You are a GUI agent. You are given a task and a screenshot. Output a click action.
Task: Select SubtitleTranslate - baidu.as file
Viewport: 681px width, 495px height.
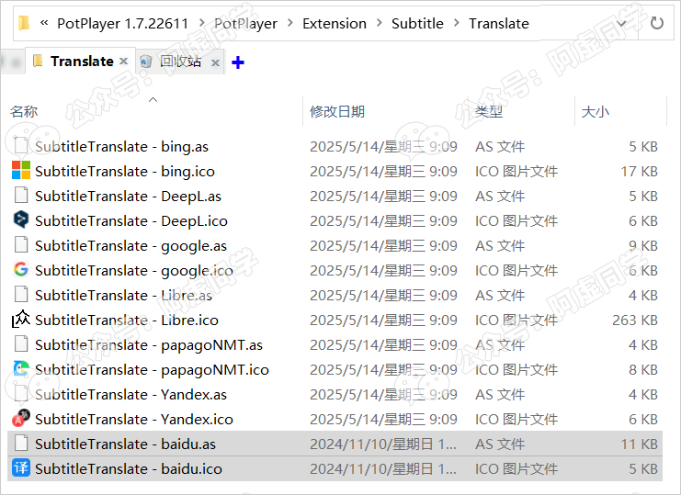(x=125, y=444)
